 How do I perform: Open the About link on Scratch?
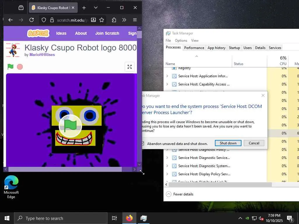[x=81, y=33]
